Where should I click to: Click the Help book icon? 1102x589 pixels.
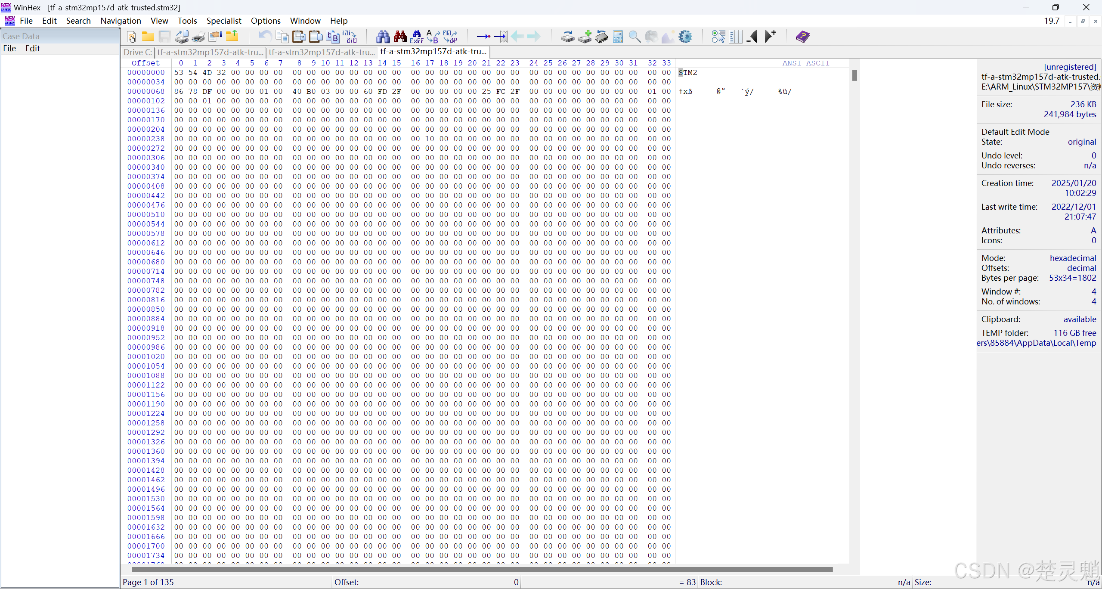802,37
